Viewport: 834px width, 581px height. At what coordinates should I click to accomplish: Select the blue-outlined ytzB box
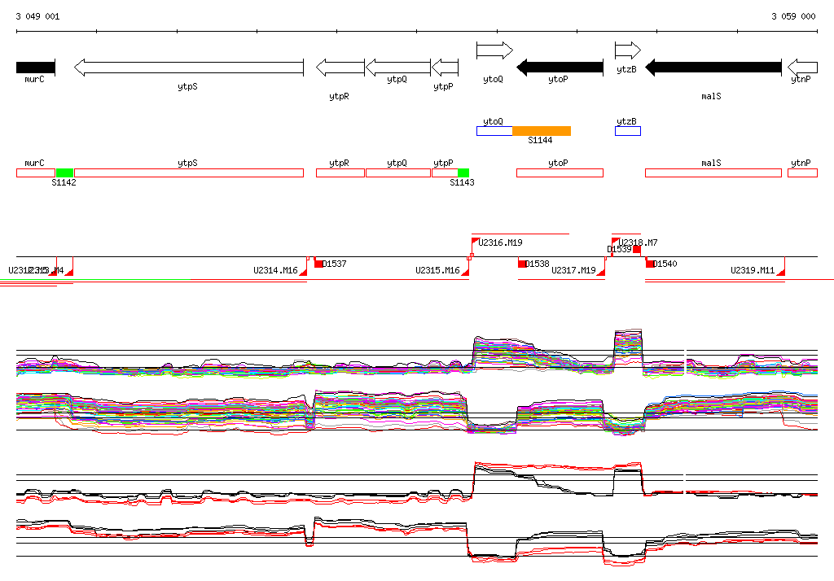628,131
